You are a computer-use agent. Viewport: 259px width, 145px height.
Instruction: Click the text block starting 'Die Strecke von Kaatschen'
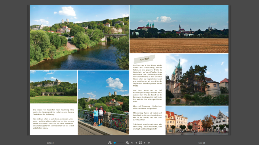coord(53,119)
